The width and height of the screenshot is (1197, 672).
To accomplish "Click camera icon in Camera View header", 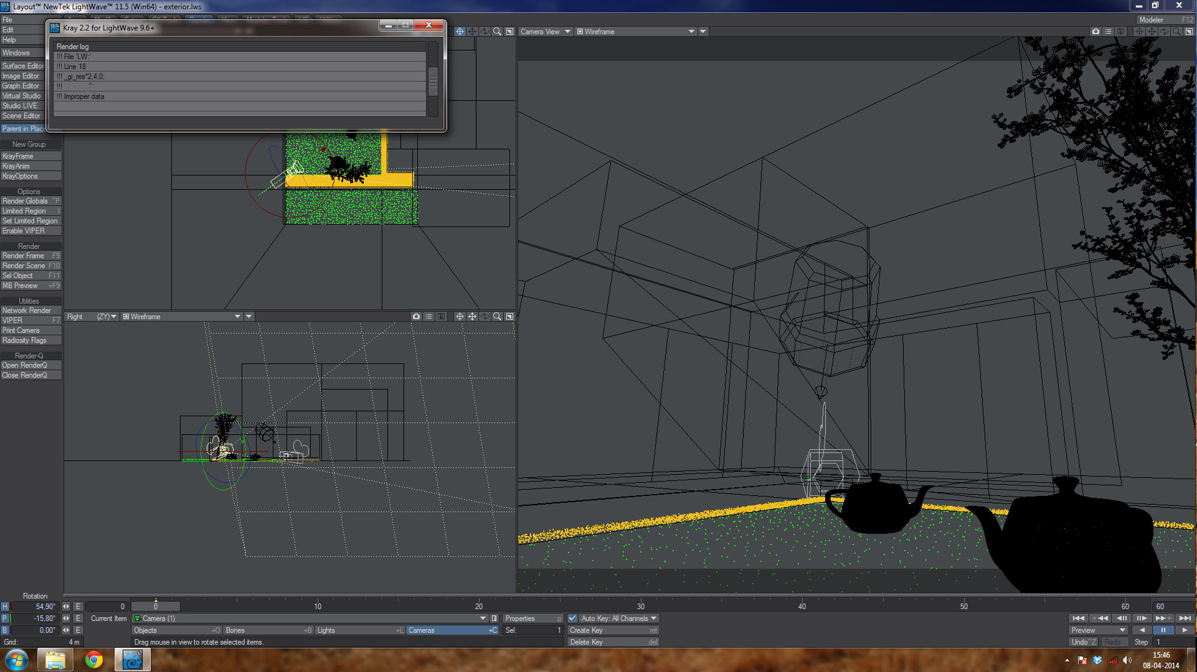I will pos(1095,32).
